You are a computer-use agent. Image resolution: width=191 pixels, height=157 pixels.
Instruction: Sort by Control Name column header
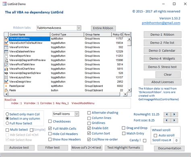point(29,35)
